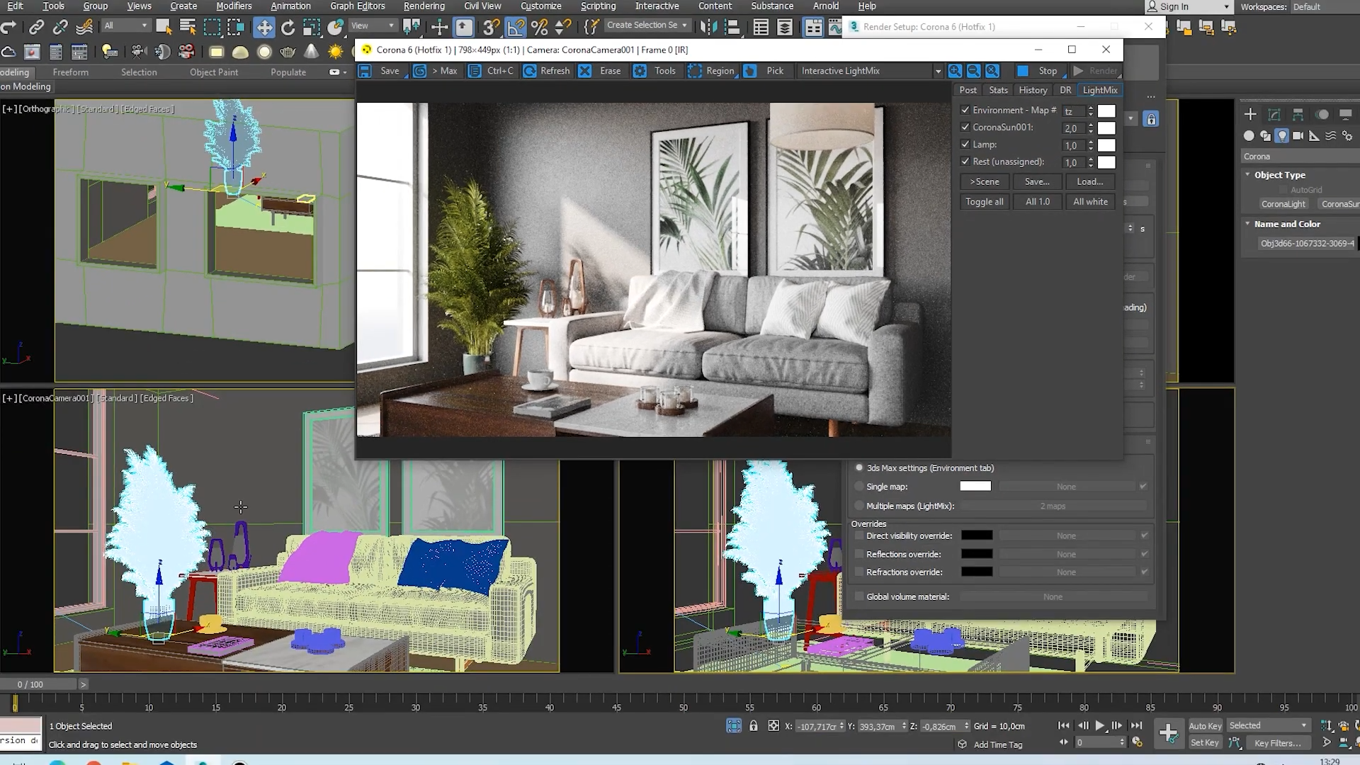Image resolution: width=1360 pixels, height=765 pixels.
Task: Click the Load LightMix settings button
Action: tap(1091, 181)
